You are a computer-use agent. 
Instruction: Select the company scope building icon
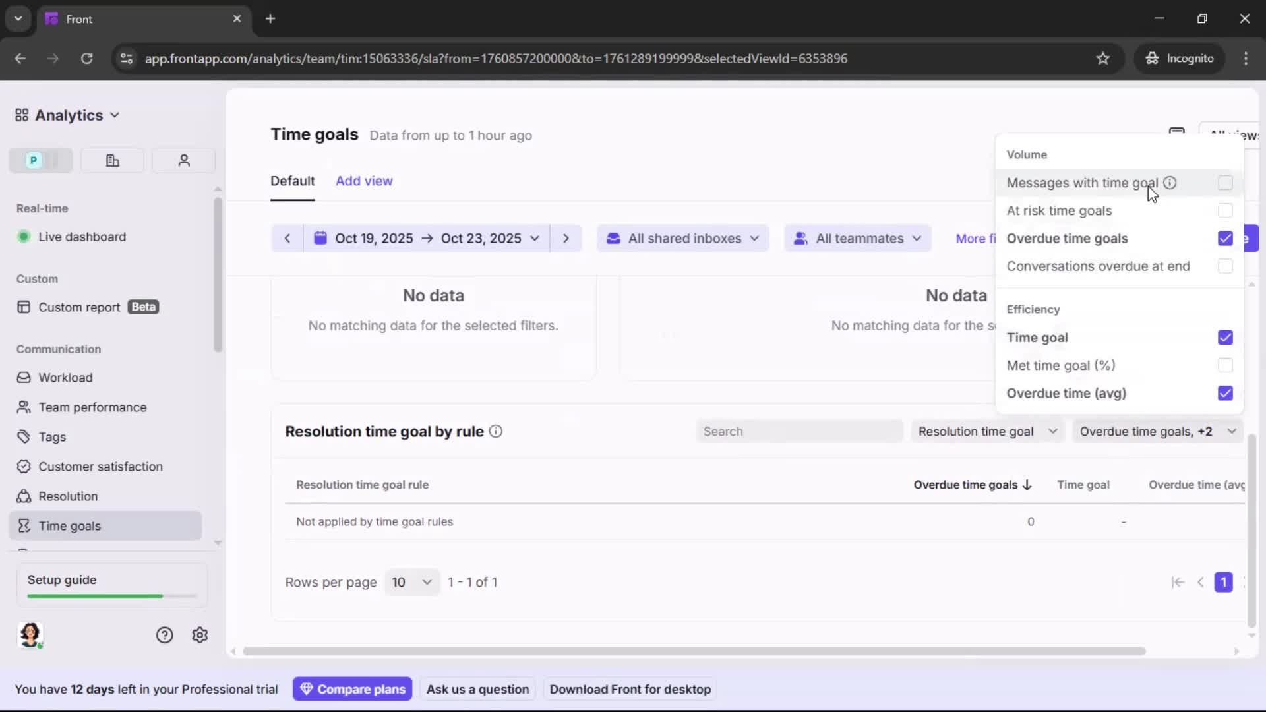pos(112,160)
